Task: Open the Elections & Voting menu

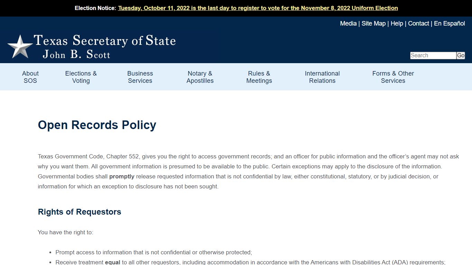Action: click(81, 77)
